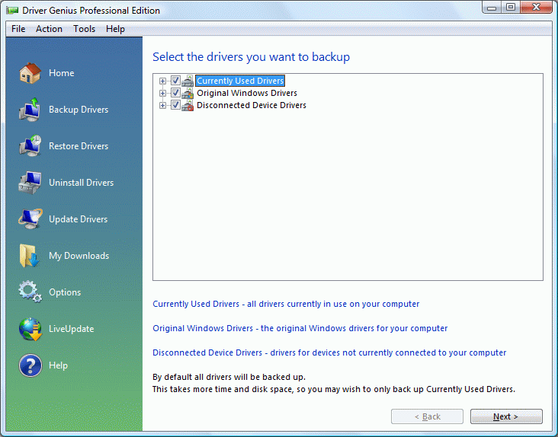This screenshot has width=558, height=437.
Task: Expand the Original Windows Drivers node
Action: 162,93
